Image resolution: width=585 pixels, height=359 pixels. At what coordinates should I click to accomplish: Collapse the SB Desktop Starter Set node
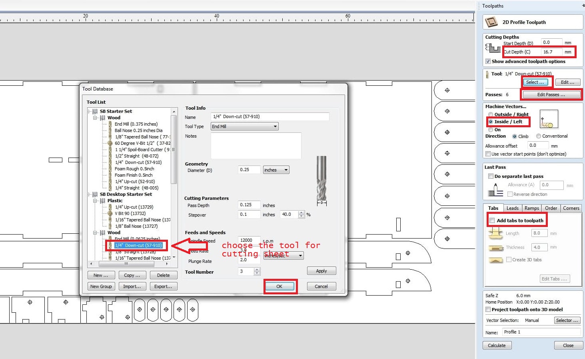point(89,194)
